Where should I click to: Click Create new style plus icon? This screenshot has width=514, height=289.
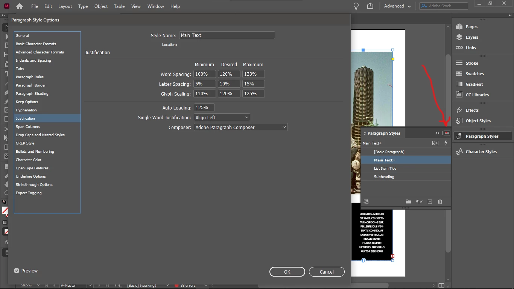(x=430, y=202)
